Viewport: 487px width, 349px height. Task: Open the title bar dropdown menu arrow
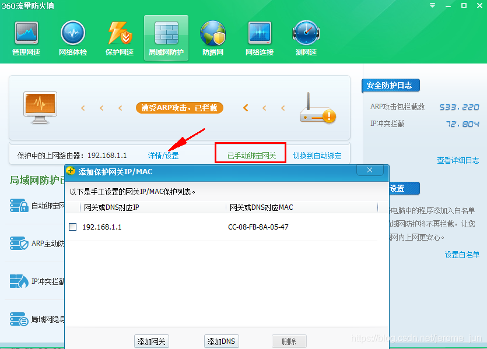click(x=432, y=5)
